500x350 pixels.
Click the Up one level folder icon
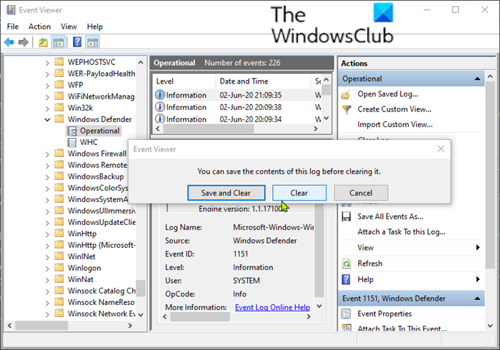coord(43,42)
